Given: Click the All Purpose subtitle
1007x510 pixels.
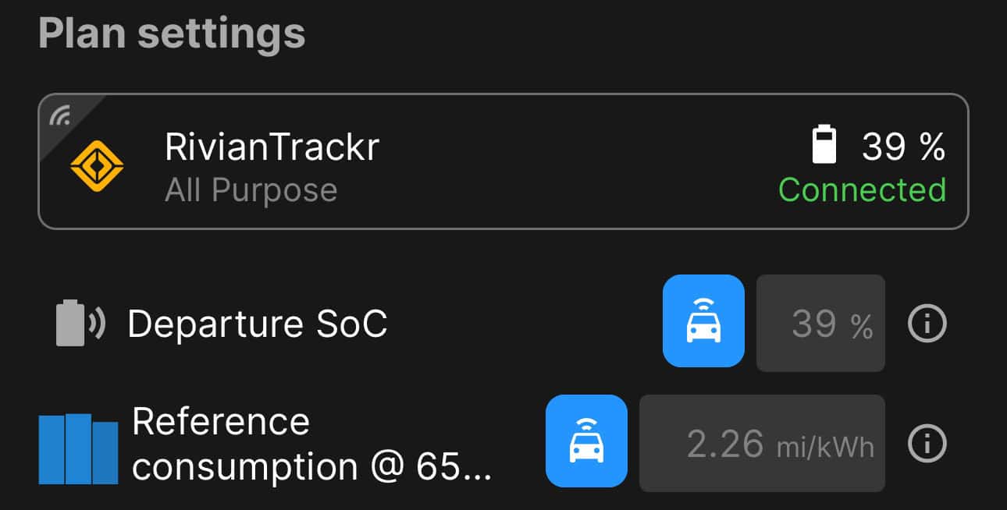Looking at the screenshot, I should pos(251,190).
